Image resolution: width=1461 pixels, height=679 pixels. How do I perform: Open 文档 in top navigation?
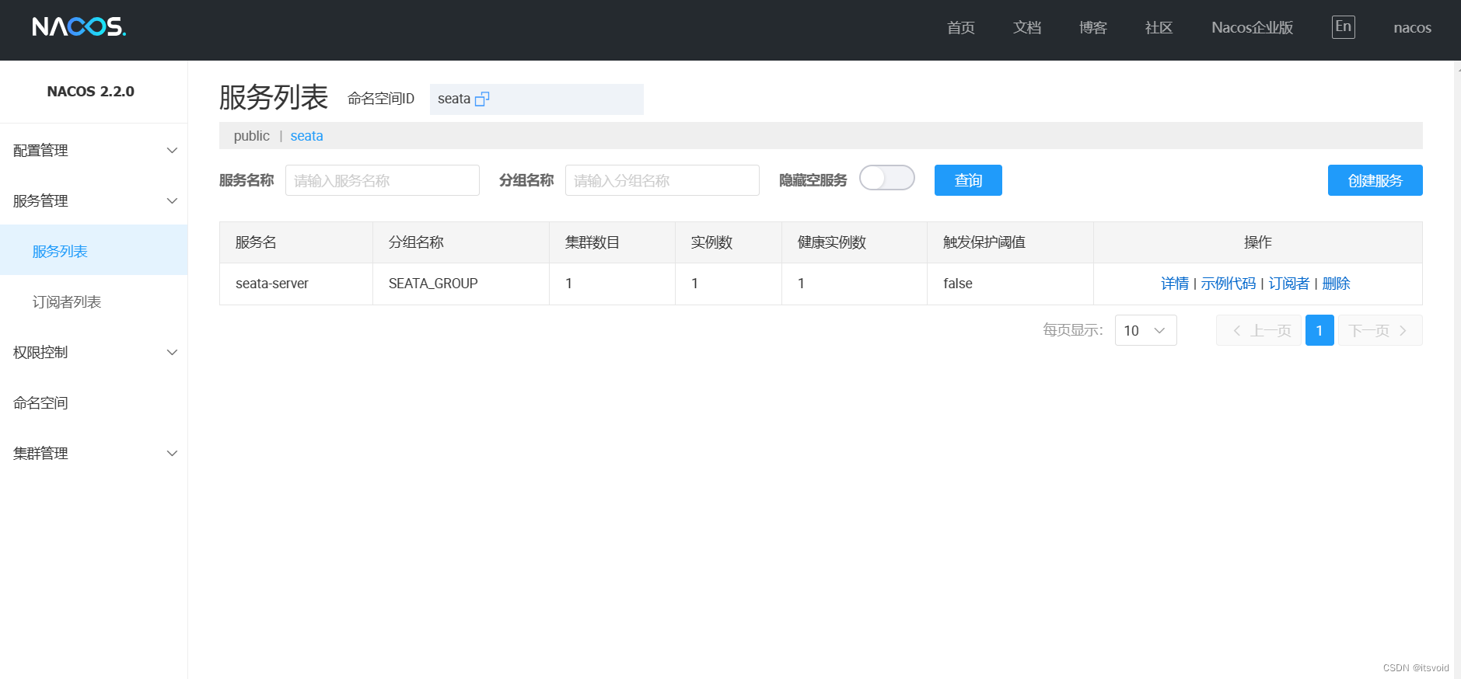[1027, 28]
